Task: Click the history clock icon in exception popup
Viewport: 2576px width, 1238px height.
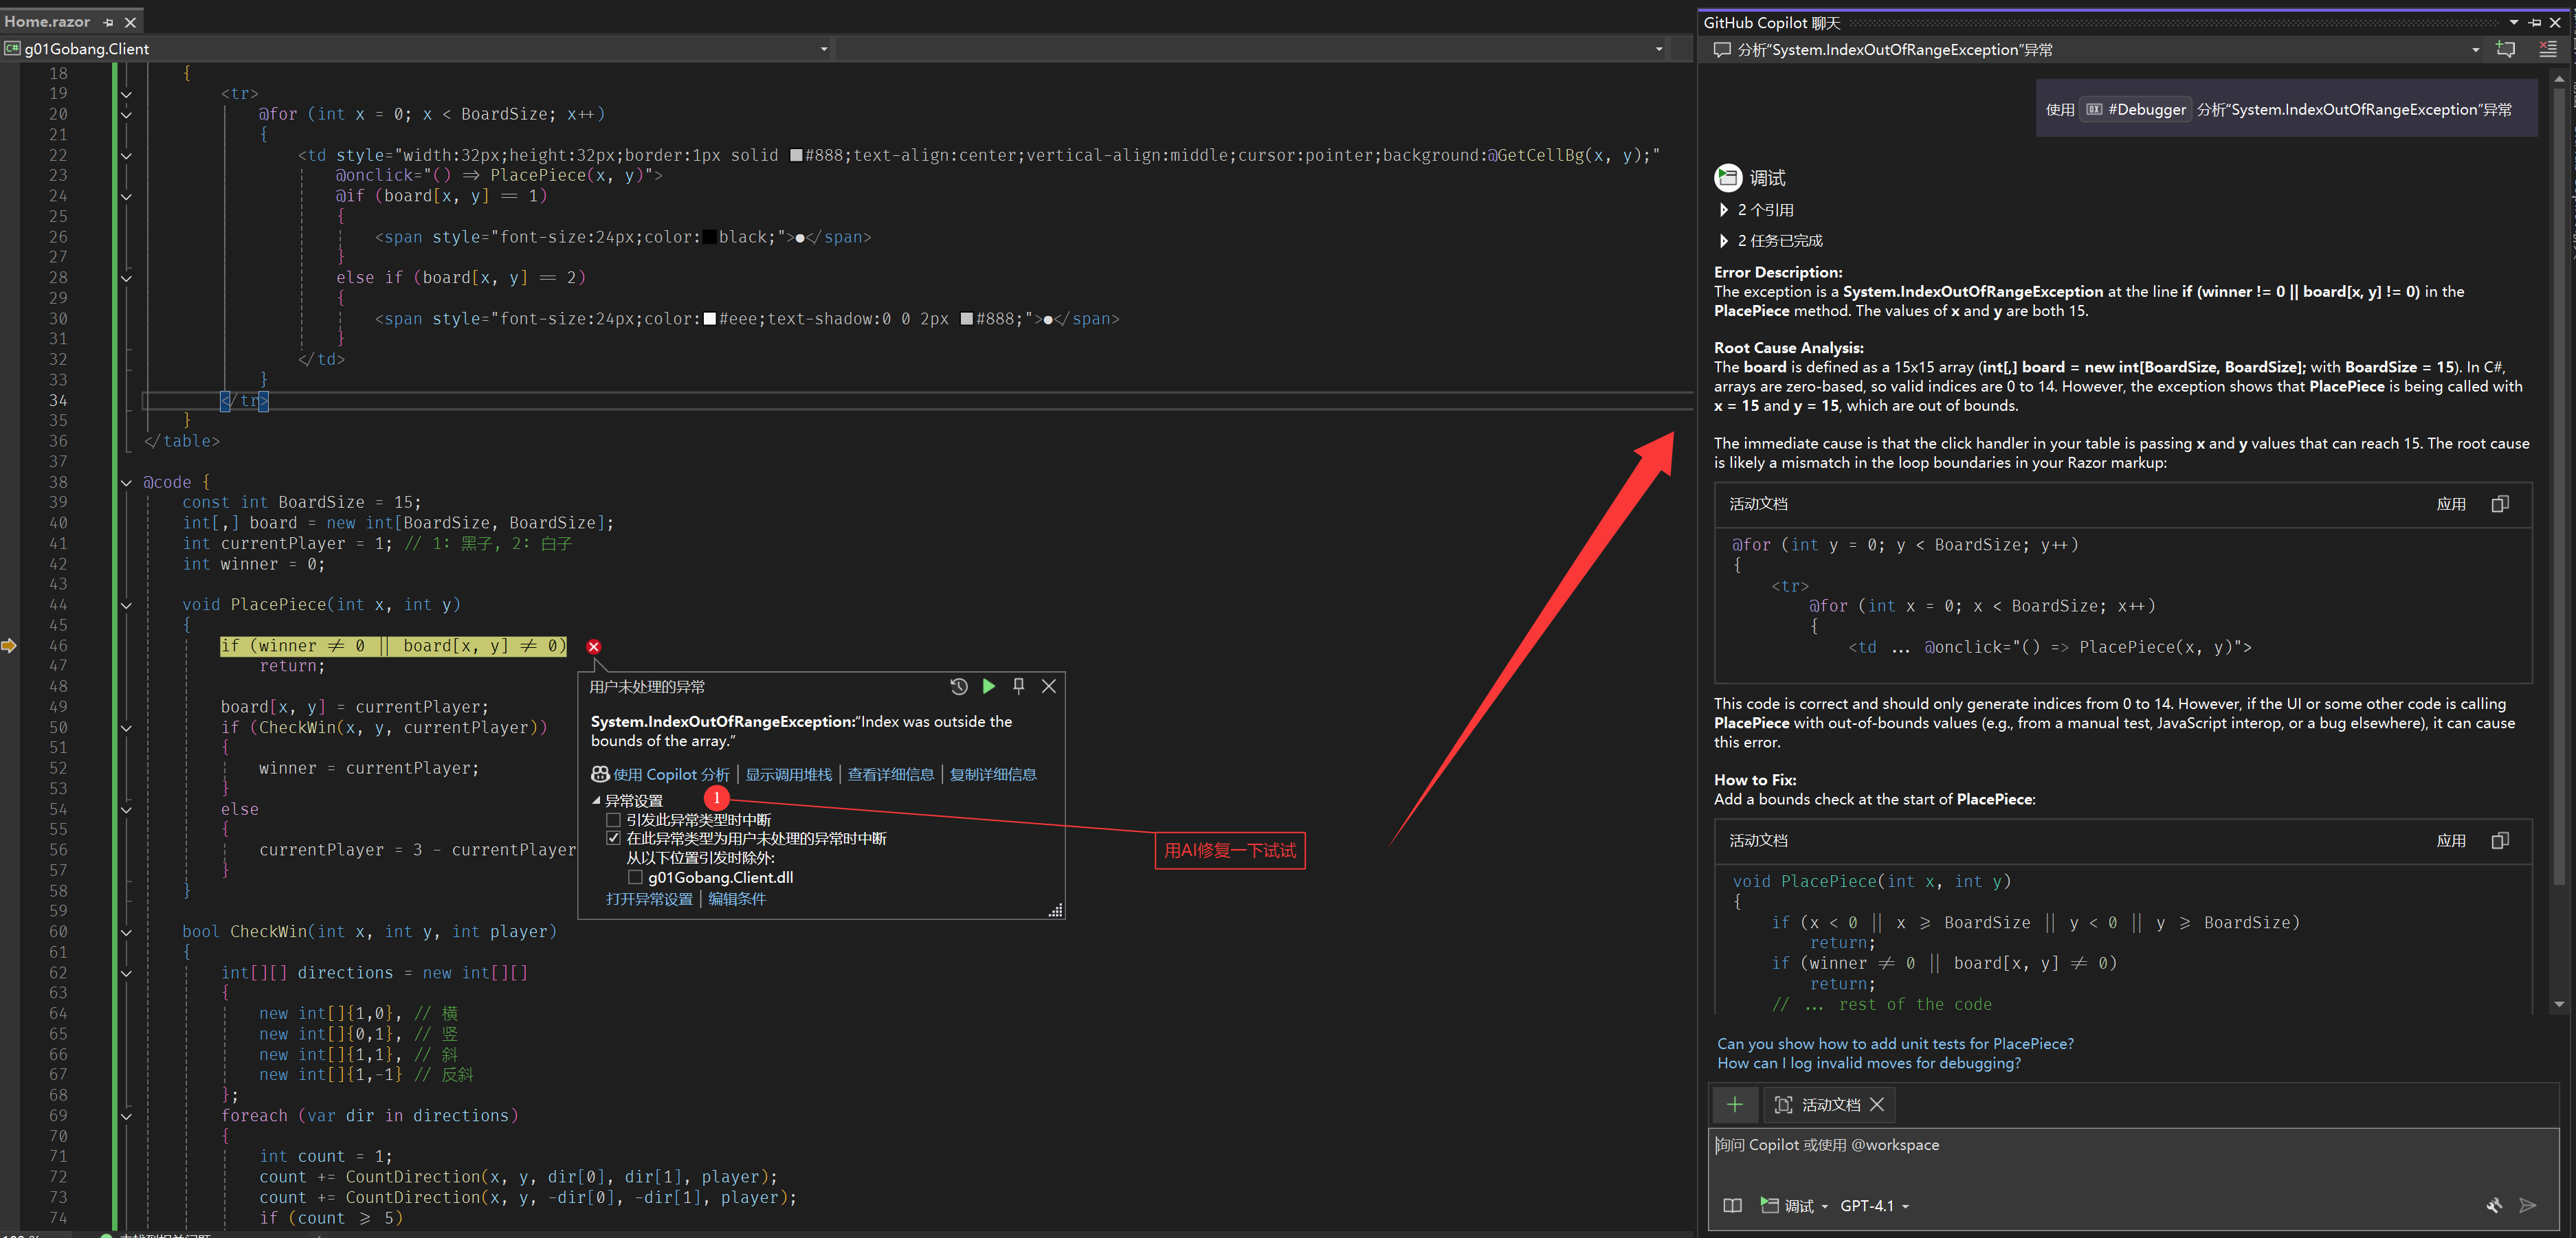Action: pos(958,686)
